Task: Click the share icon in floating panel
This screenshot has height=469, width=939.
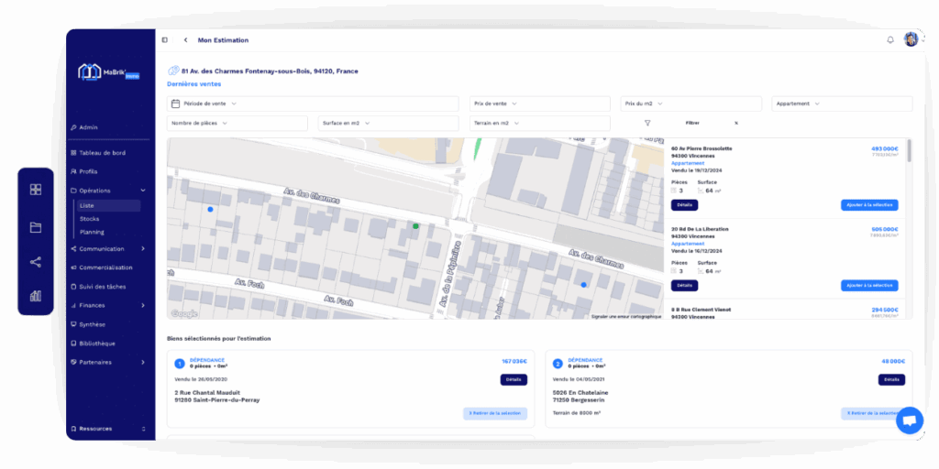Action: pyautogui.click(x=36, y=262)
